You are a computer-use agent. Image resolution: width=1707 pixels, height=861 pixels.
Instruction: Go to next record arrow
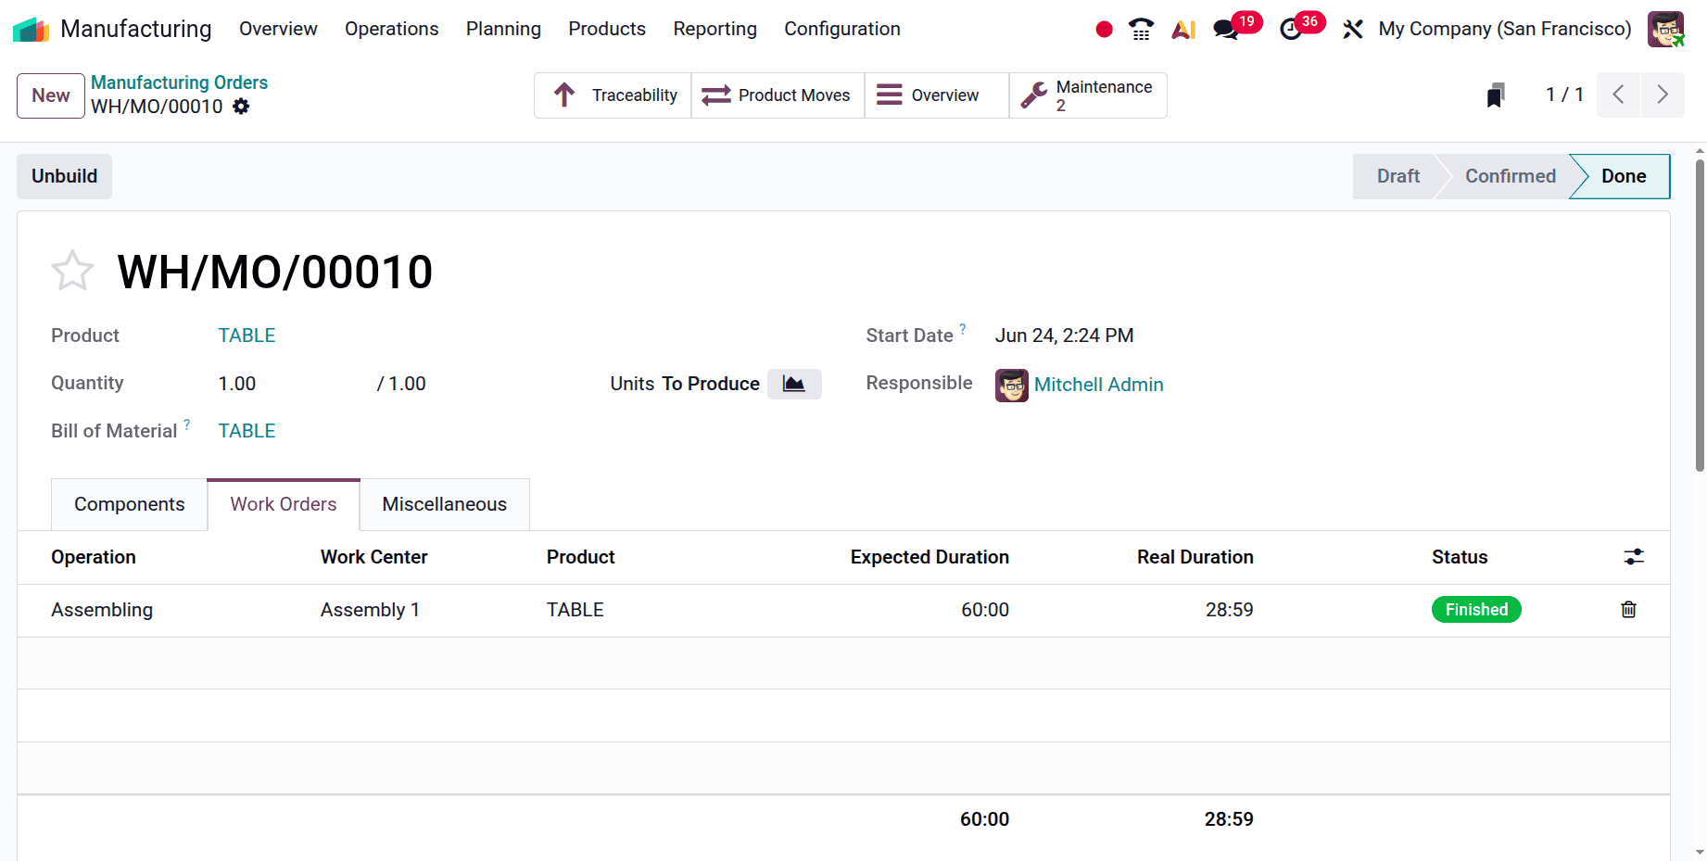coord(1663,95)
